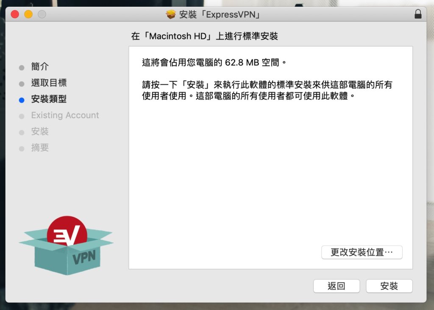Minimize the installer with yellow button
The image size is (434, 310).
point(28,14)
